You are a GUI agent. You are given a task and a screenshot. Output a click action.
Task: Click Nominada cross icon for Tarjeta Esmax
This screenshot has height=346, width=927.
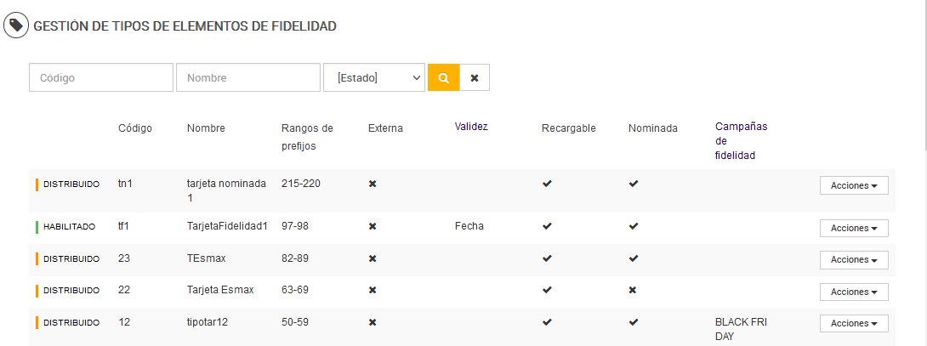pos(633,290)
